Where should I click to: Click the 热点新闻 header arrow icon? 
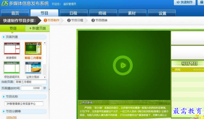[x=80, y=103]
